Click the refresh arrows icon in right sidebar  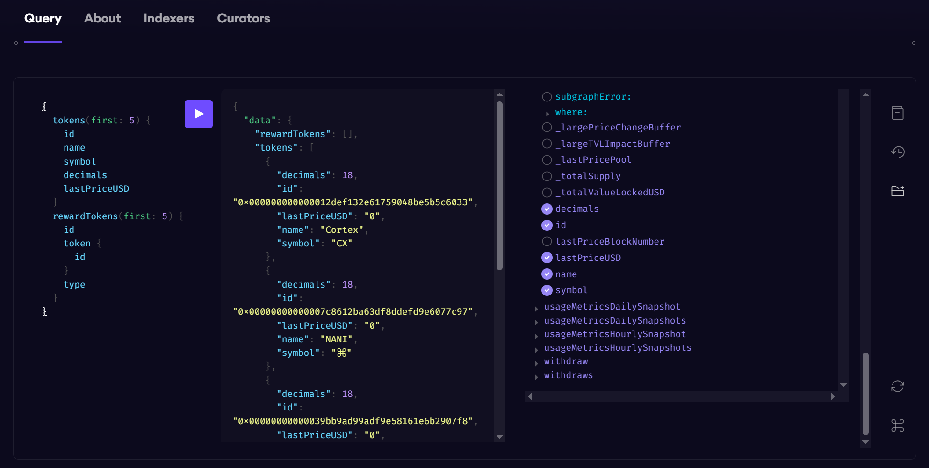click(898, 386)
